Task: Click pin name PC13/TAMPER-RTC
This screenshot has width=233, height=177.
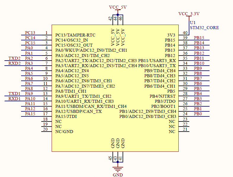Action: (75, 35)
